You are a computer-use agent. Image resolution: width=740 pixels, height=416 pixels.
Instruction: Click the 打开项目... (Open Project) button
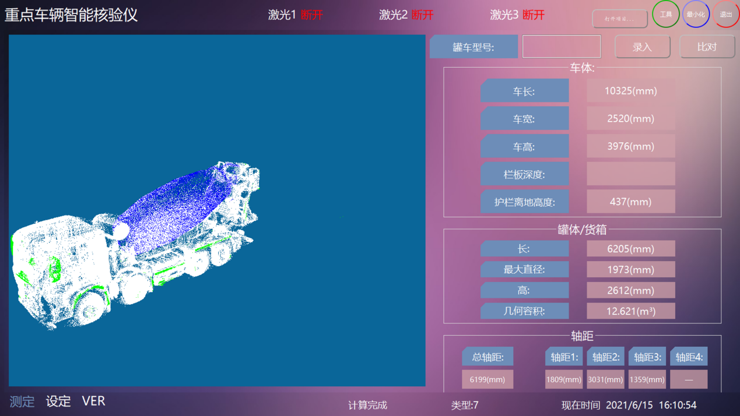click(x=619, y=19)
